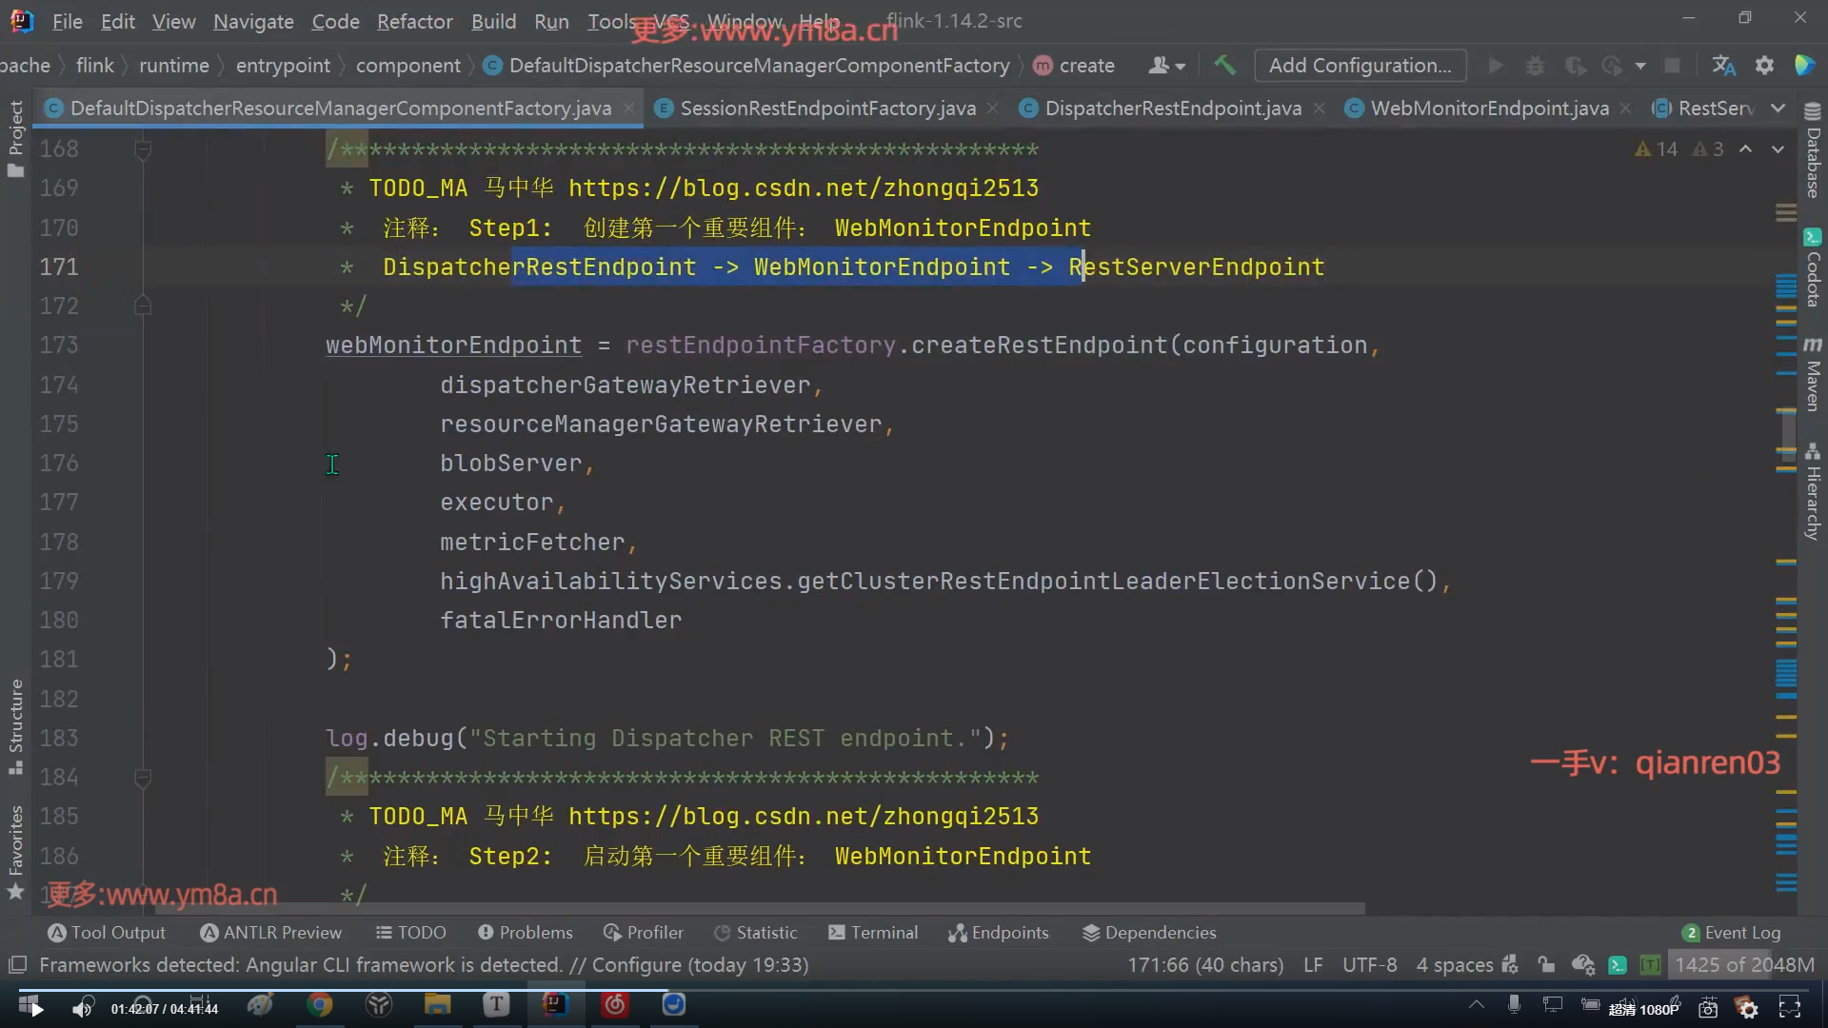Click the green Build hammer icon

(x=1224, y=65)
